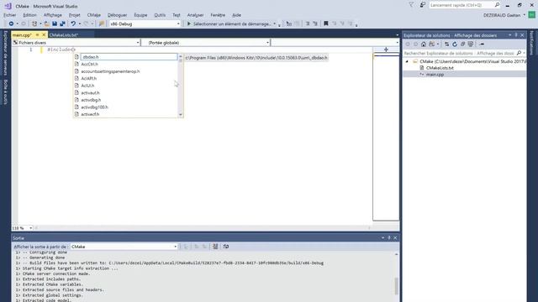Open the output source CMake dropdown
The image size is (538, 302).
[x=124, y=247]
